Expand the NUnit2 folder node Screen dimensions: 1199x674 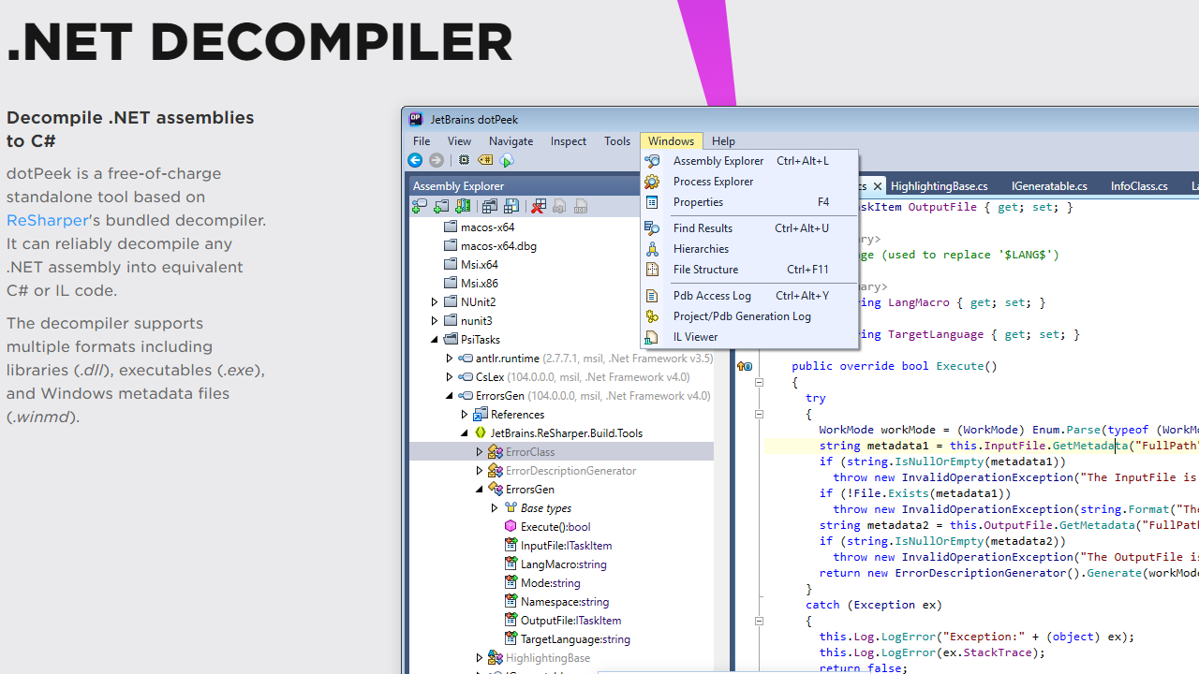pos(435,302)
